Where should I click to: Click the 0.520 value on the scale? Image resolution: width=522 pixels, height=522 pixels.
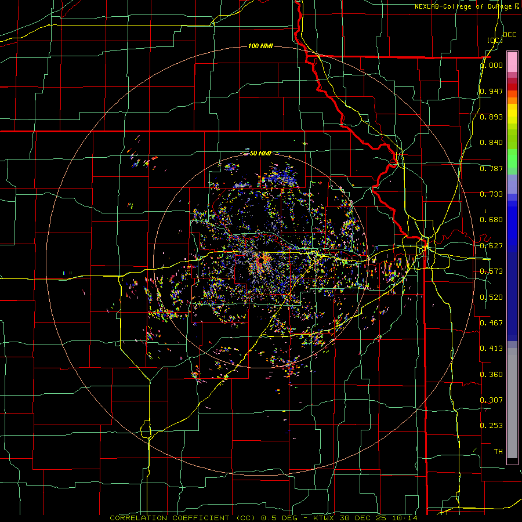point(491,298)
